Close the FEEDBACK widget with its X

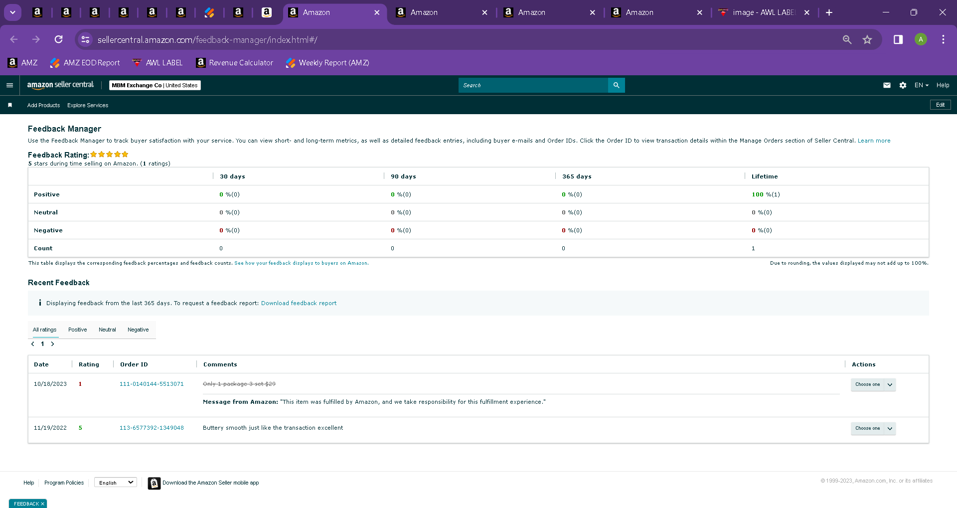(x=42, y=504)
